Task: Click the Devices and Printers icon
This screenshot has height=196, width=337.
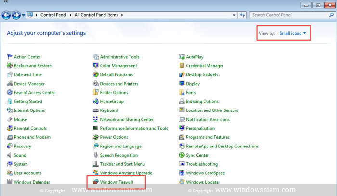Action: pos(96,84)
